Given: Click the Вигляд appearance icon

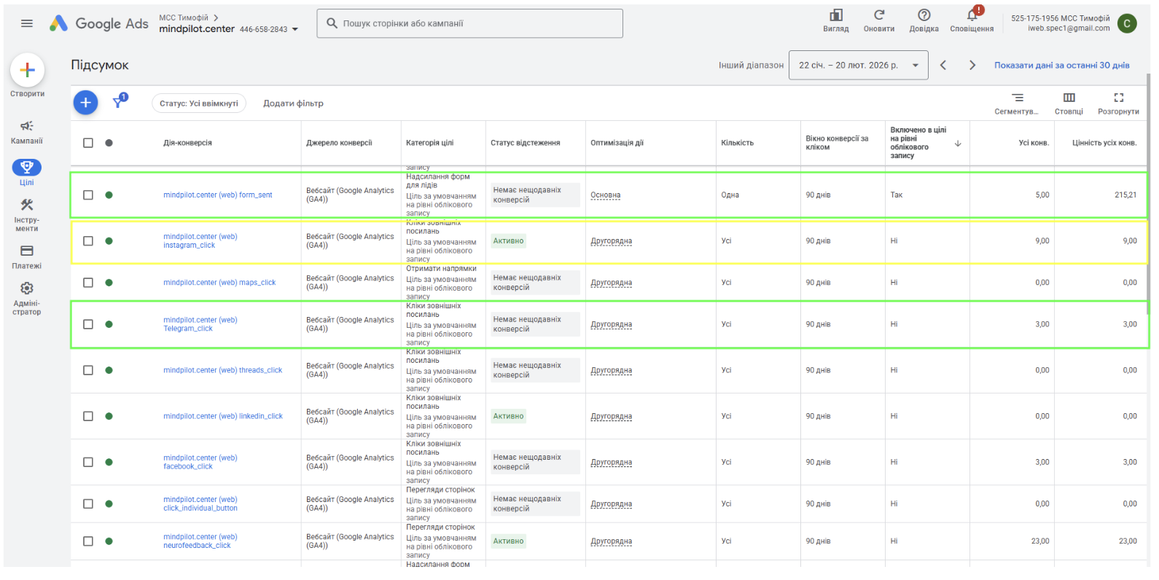Looking at the screenshot, I should point(836,15).
